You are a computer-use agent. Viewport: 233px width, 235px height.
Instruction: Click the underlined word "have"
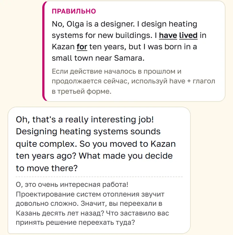tap(168, 36)
